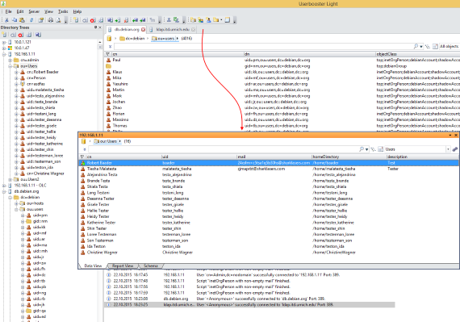Click the database icon in the db.debian.org breadcrumb
This screenshot has height=322, width=460.
click(109, 39)
